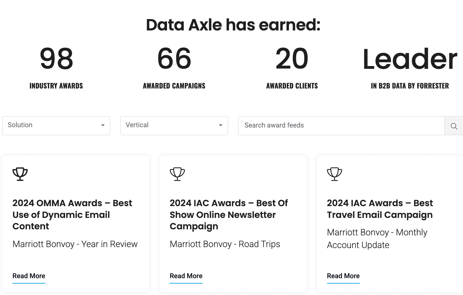The height and width of the screenshot is (295, 463).
Task: Click the trophy icon on the Travel Email card
Action: (334, 174)
